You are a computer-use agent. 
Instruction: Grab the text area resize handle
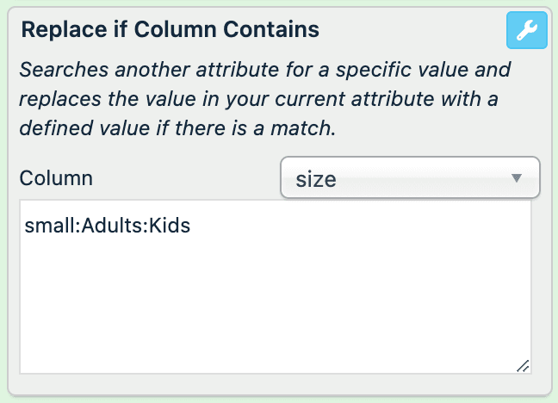tap(523, 366)
